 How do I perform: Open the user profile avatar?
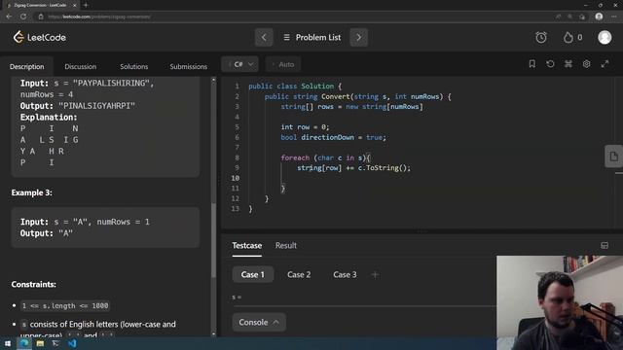[x=605, y=37]
